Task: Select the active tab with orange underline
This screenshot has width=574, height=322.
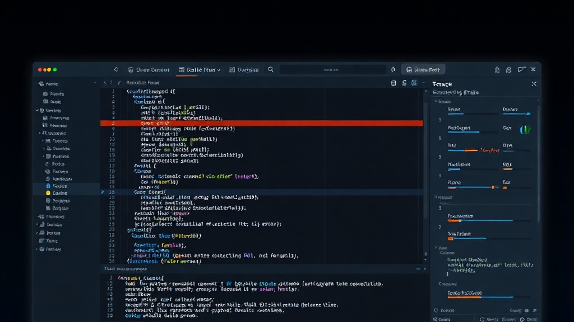Action: tap(200, 70)
